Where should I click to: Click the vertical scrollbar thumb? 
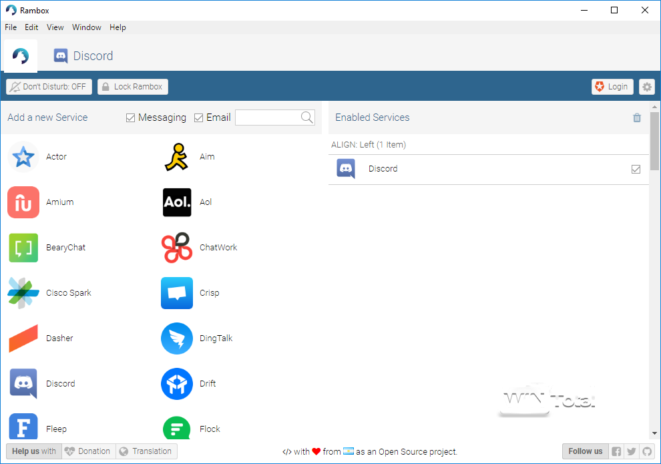654,141
